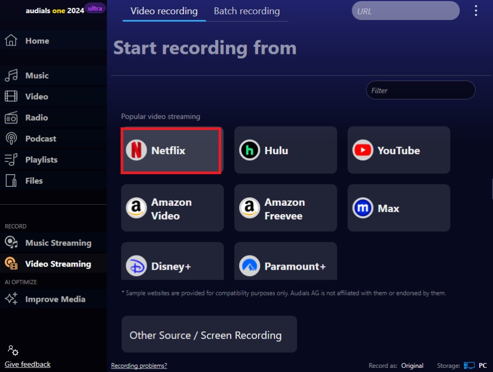Select Music Streaming under Record
The height and width of the screenshot is (372, 493).
click(59, 243)
